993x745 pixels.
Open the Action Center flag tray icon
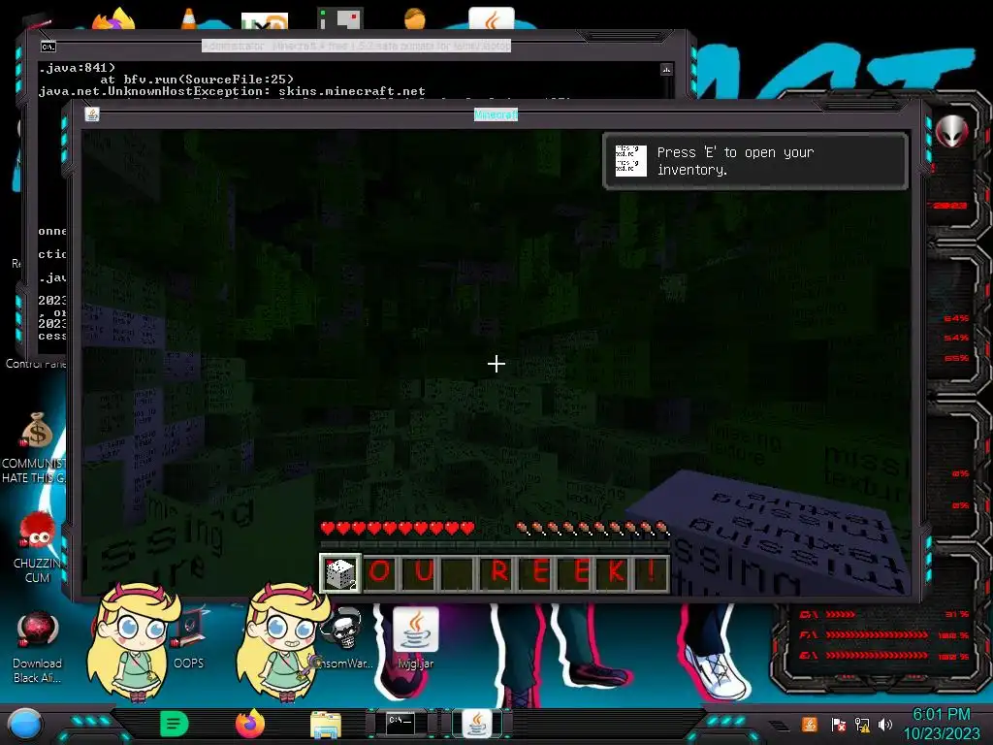coord(838,724)
